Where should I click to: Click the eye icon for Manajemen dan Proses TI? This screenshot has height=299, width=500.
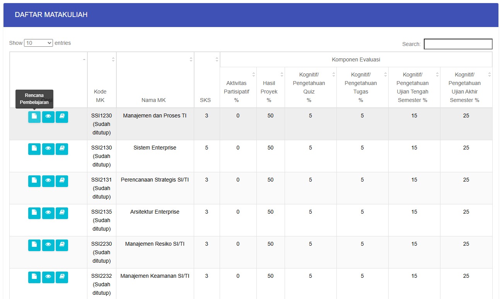48,117
